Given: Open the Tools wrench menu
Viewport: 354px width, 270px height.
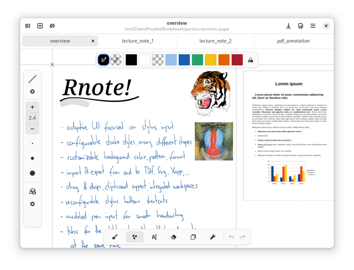Looking at the screenshot, I should (213, 237).
